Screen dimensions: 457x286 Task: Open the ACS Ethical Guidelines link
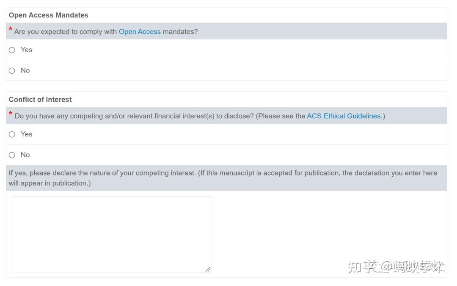(344, 116)
